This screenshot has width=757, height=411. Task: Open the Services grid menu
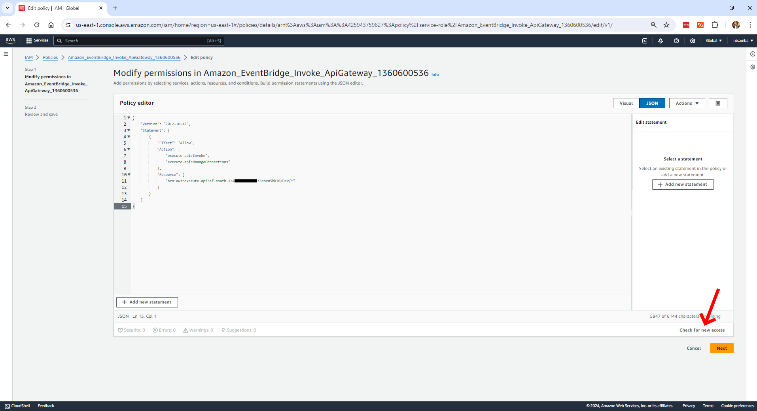pos(37,41)
